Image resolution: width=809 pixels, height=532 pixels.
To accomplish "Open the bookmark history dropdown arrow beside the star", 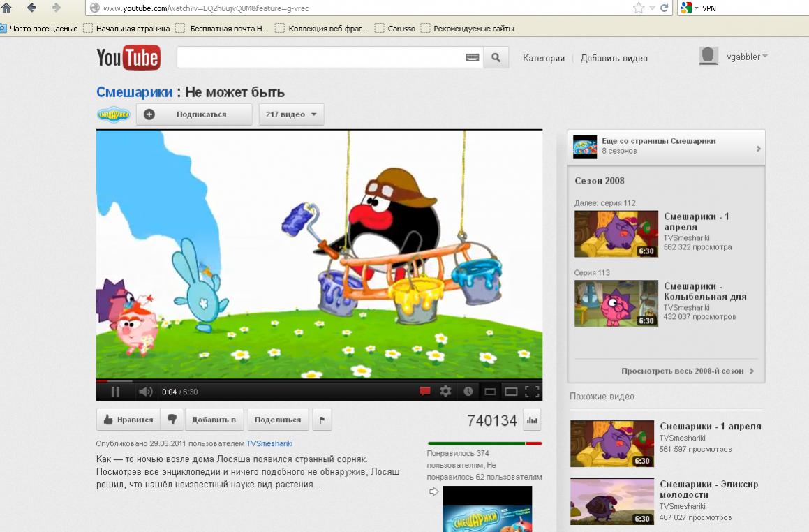I will coord(652,8).
